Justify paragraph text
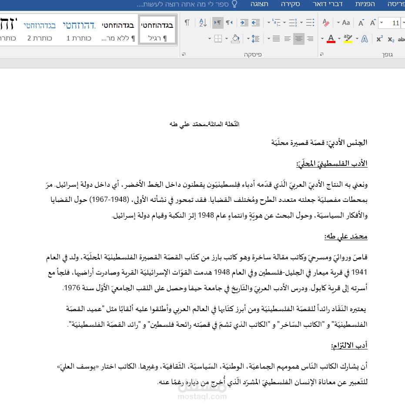 (x=276, y=39)
